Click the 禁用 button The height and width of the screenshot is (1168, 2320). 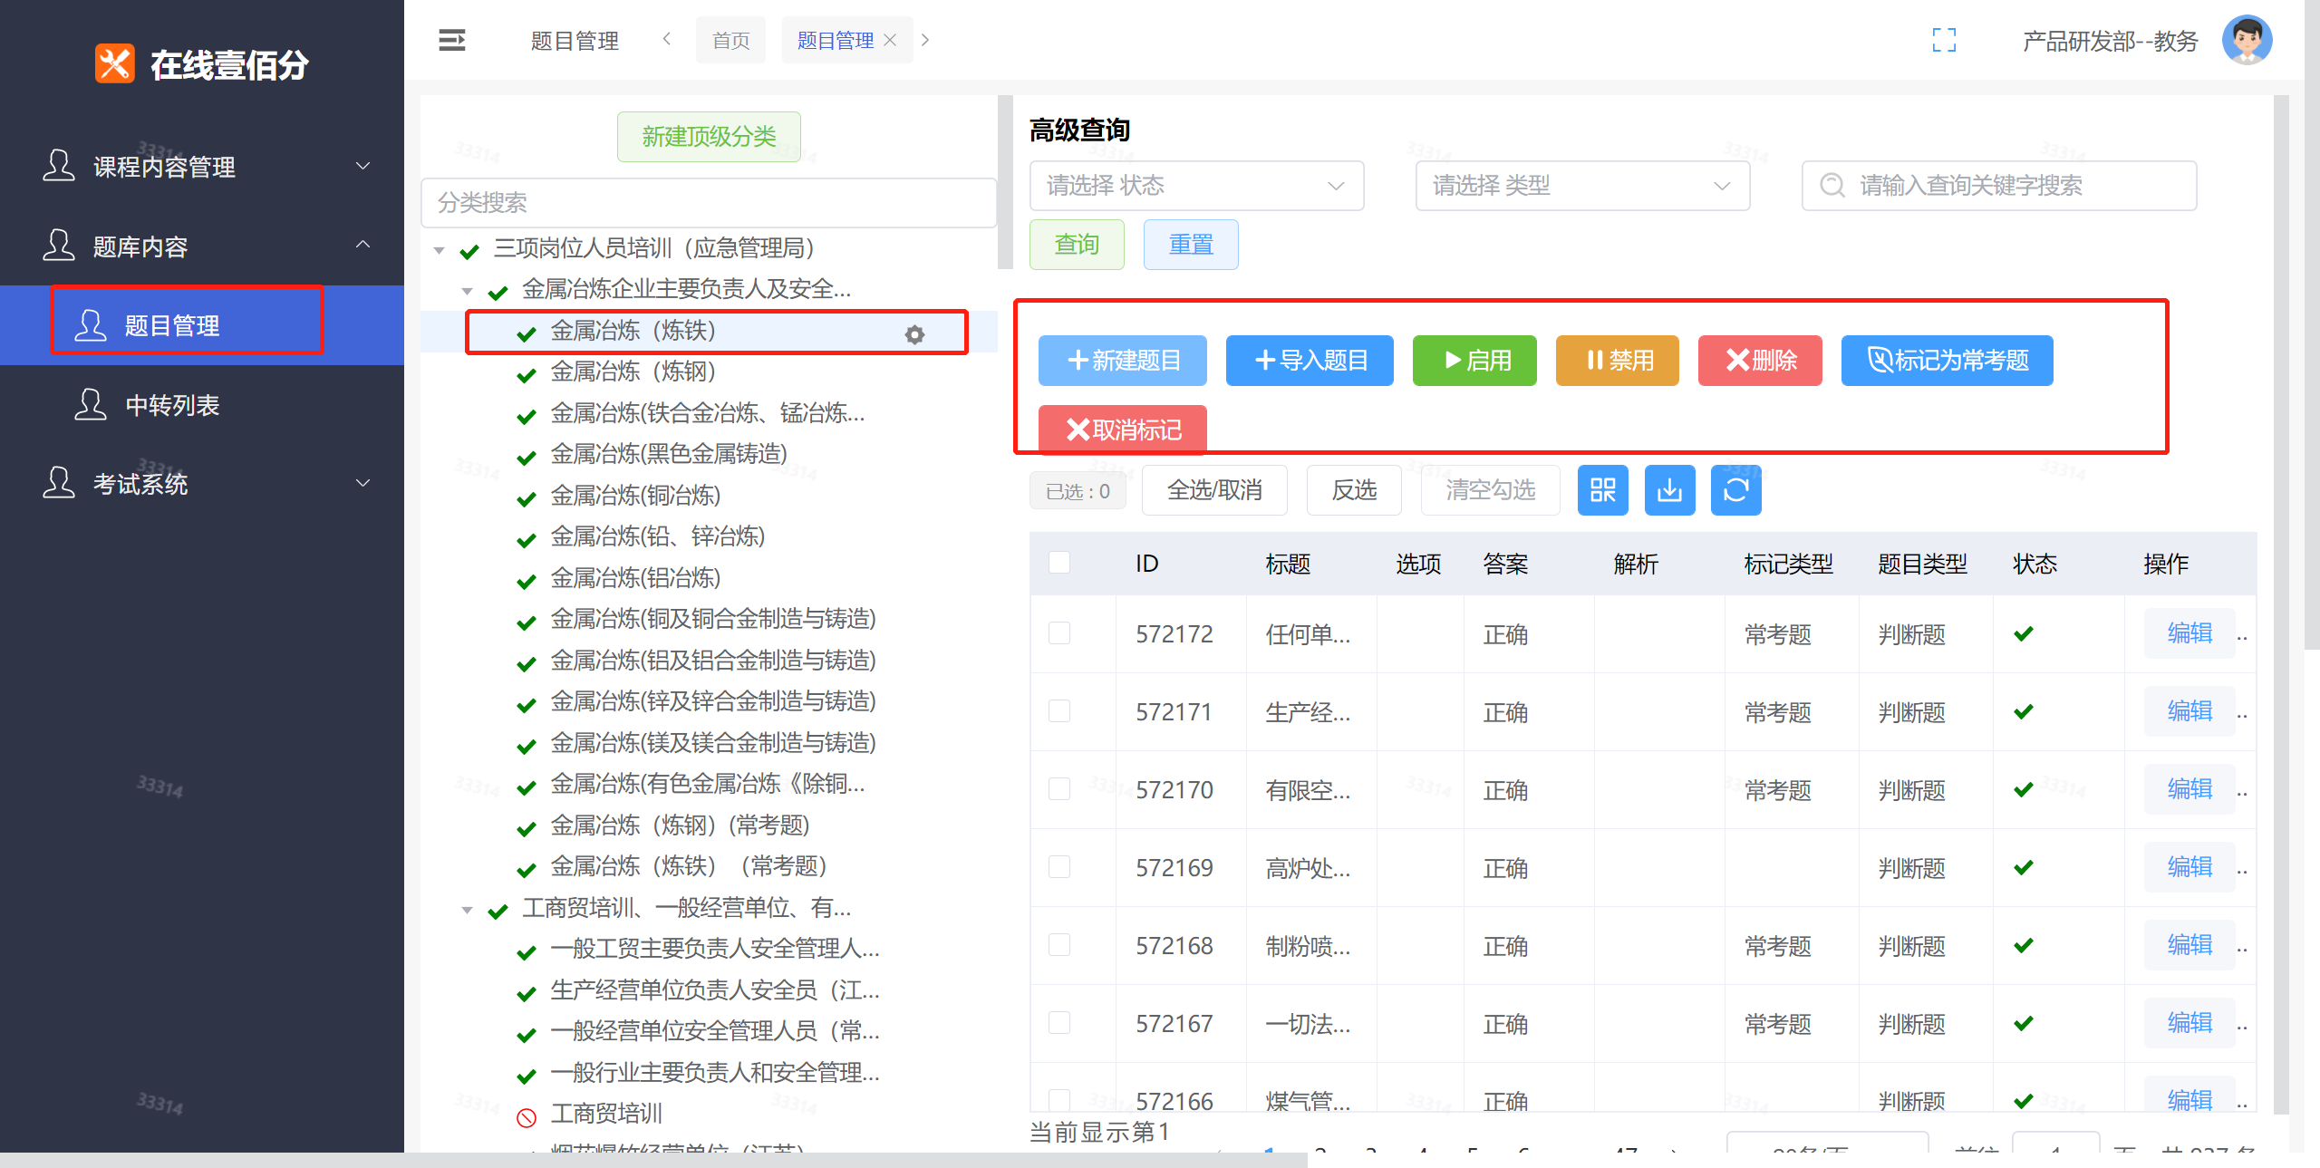coord(1618,360)
